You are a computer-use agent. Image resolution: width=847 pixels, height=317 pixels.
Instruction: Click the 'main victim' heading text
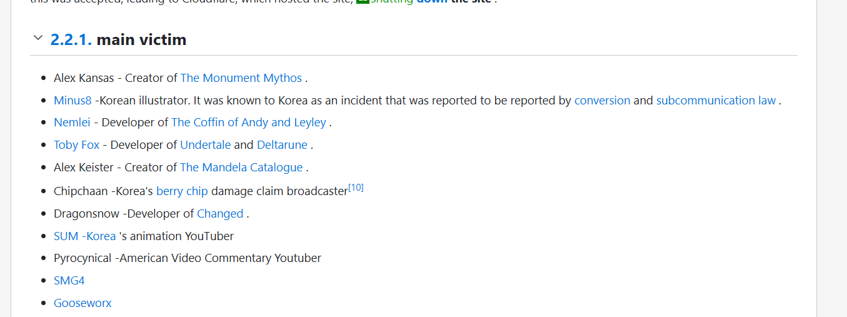[141, 39]
